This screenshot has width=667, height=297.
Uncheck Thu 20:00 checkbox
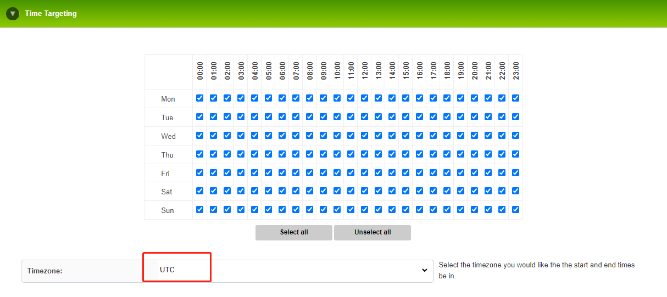tap(474, 154)
